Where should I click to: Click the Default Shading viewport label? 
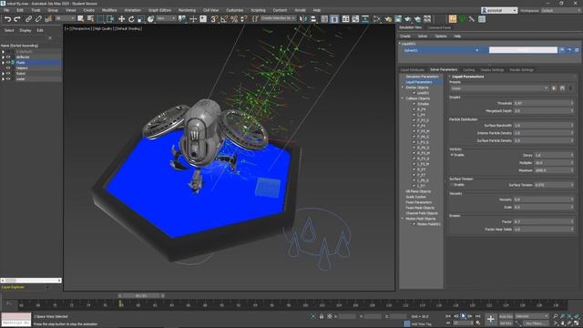(128, 28)
